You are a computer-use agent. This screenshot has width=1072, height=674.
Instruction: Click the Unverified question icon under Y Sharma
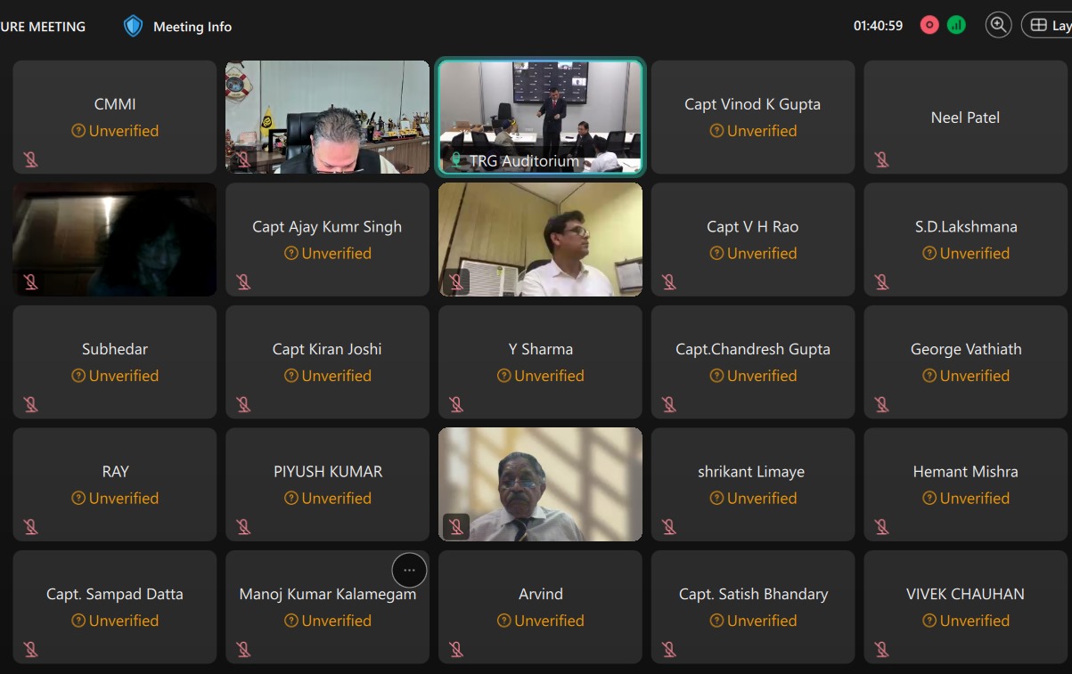pos(504,376)
